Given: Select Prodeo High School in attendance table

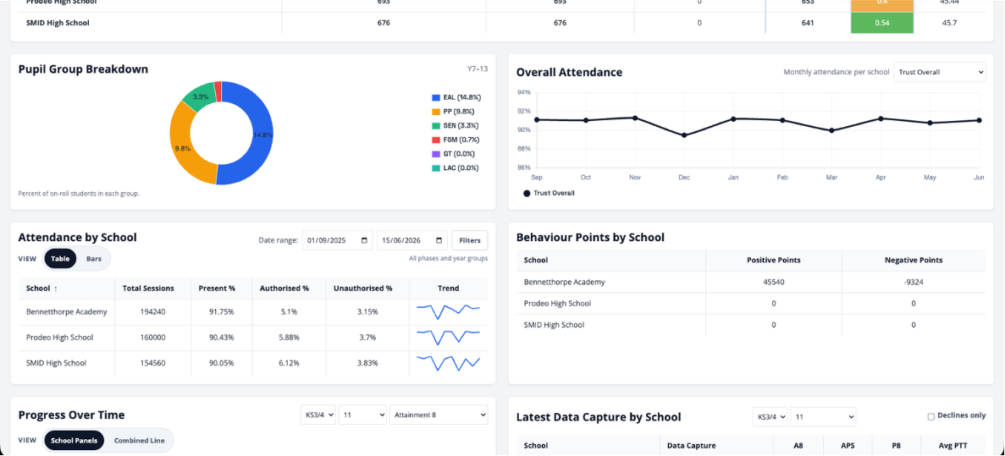Looking at the screenshot, I should tap(59, 338).
